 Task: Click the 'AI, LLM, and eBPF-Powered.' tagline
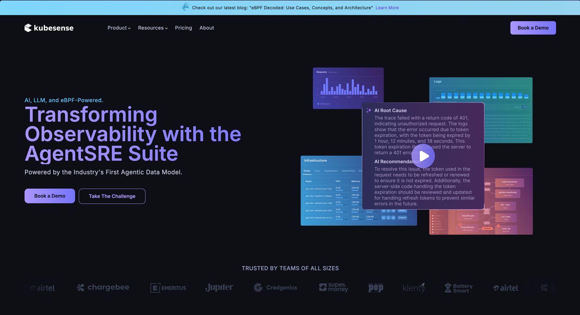tap(64, 100)
